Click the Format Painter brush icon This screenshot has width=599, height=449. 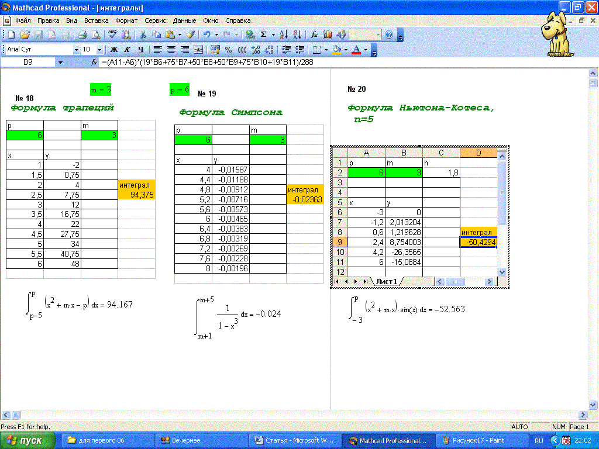[190, 35]
